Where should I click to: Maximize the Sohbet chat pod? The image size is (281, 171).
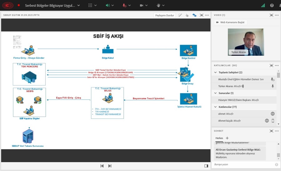[272, 131]
